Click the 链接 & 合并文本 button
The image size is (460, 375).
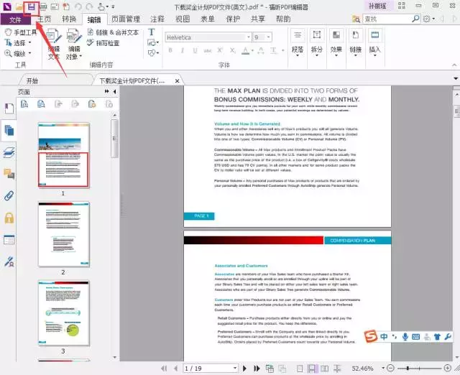tap(114, 32)
